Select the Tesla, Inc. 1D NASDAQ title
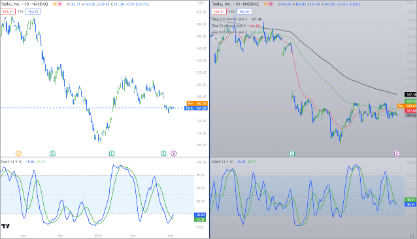417x239 pixels. (x=24, y=5)
